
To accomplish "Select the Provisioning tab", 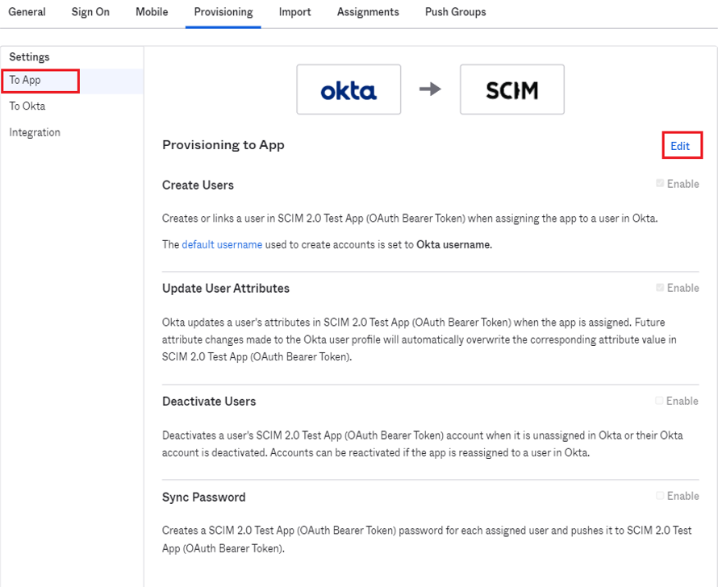I will click(223, 12).
